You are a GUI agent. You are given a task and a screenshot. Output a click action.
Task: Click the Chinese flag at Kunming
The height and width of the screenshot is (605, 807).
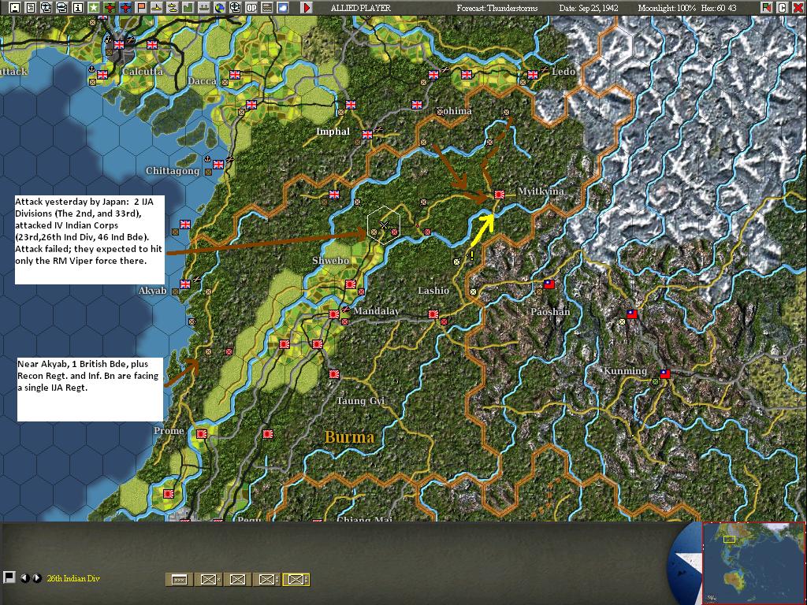click(x=665, y=374)
